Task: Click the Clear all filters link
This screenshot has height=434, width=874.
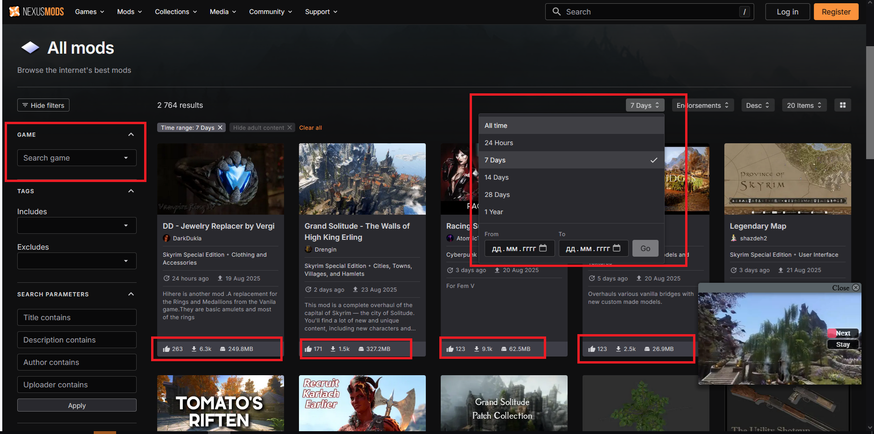Action: [x=310, y=128]
